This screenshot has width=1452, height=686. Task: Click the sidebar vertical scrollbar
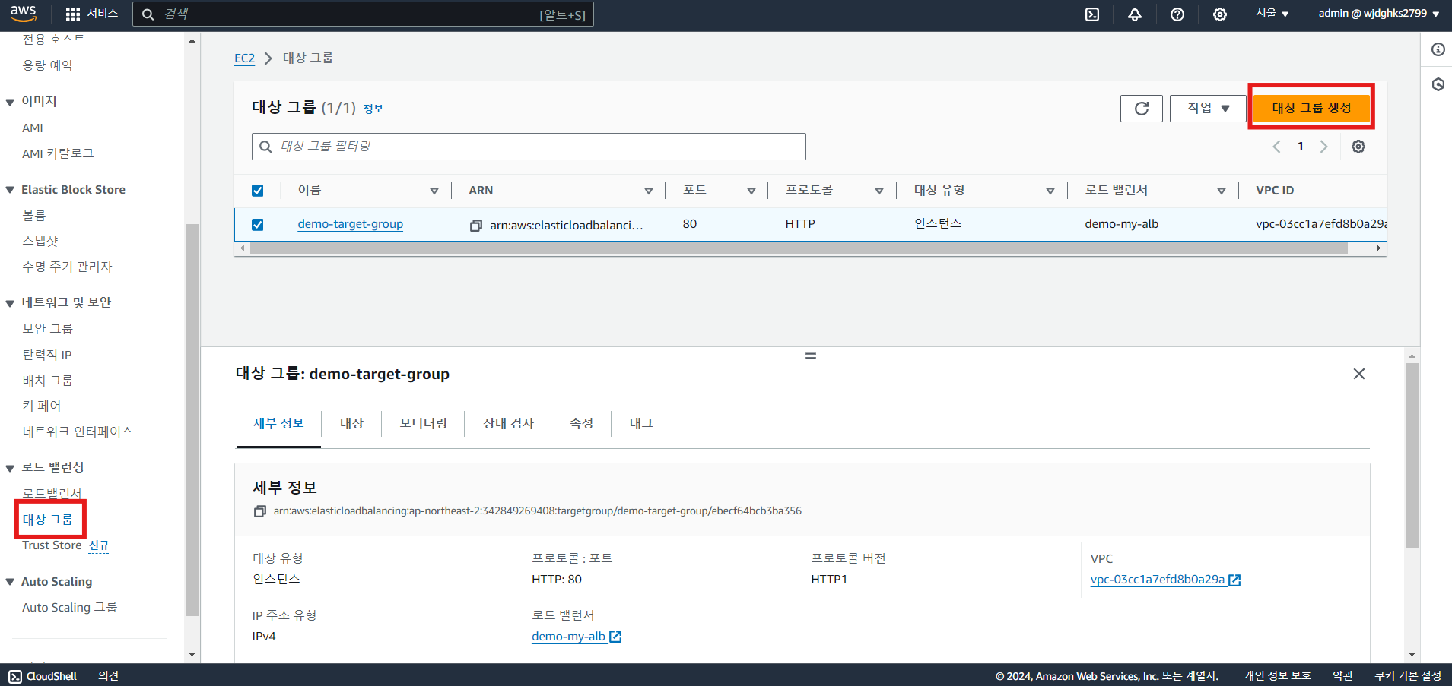pyautogui.click(x=192, y=419)
